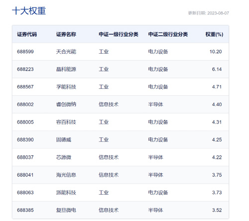
Task: Click the 中证一级行业分类 column header
Action: click(x=119, y=34)
